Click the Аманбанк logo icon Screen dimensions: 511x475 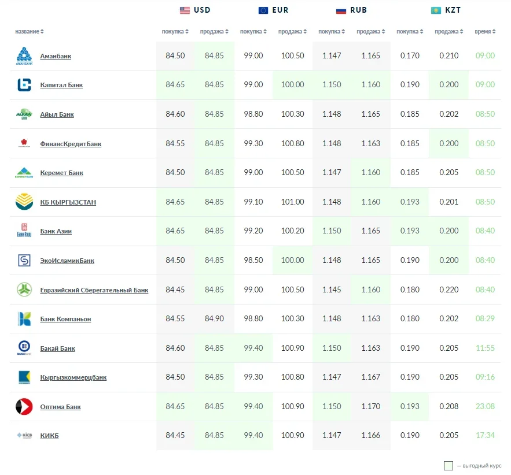click(x=24, y=55)
